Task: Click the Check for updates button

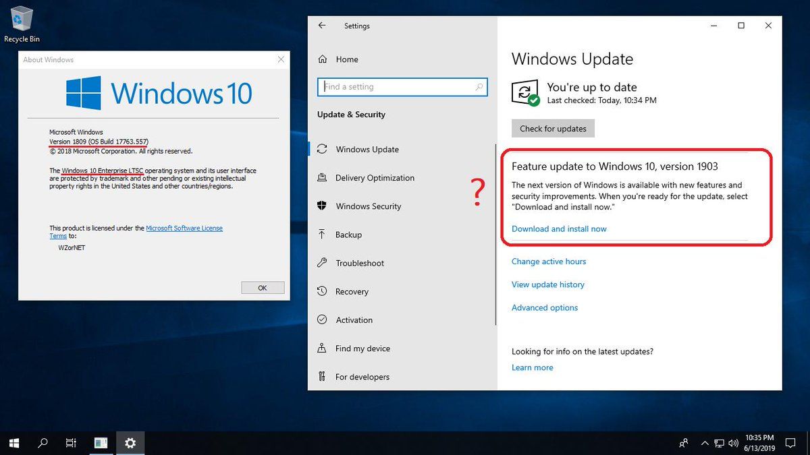Action: [553, 129]
